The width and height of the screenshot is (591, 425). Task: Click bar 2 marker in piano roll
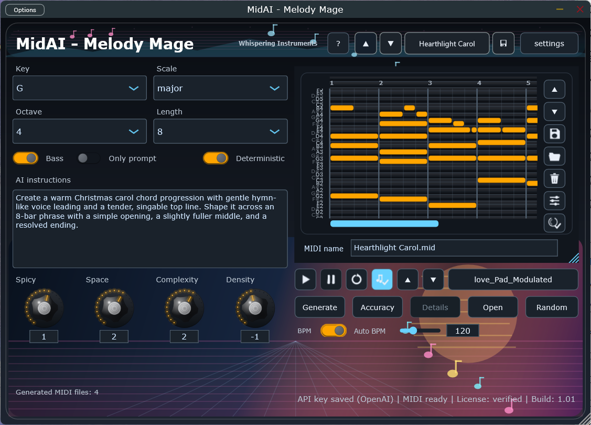[x=381, y=83]
